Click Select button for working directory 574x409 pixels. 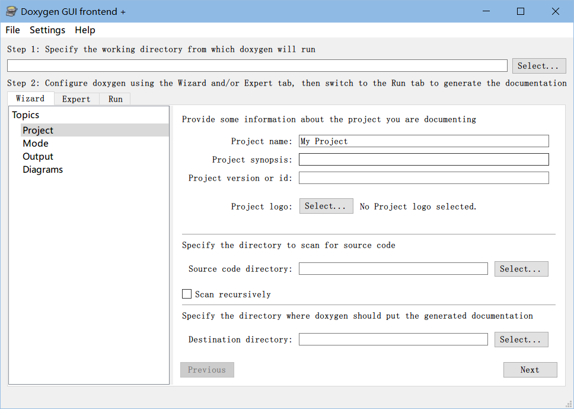(538, 66)
